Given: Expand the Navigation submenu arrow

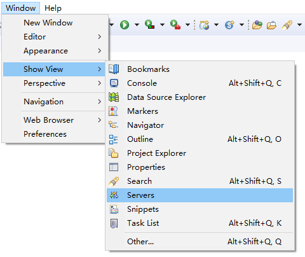Looking at the screenshot, I should (100, 102).
